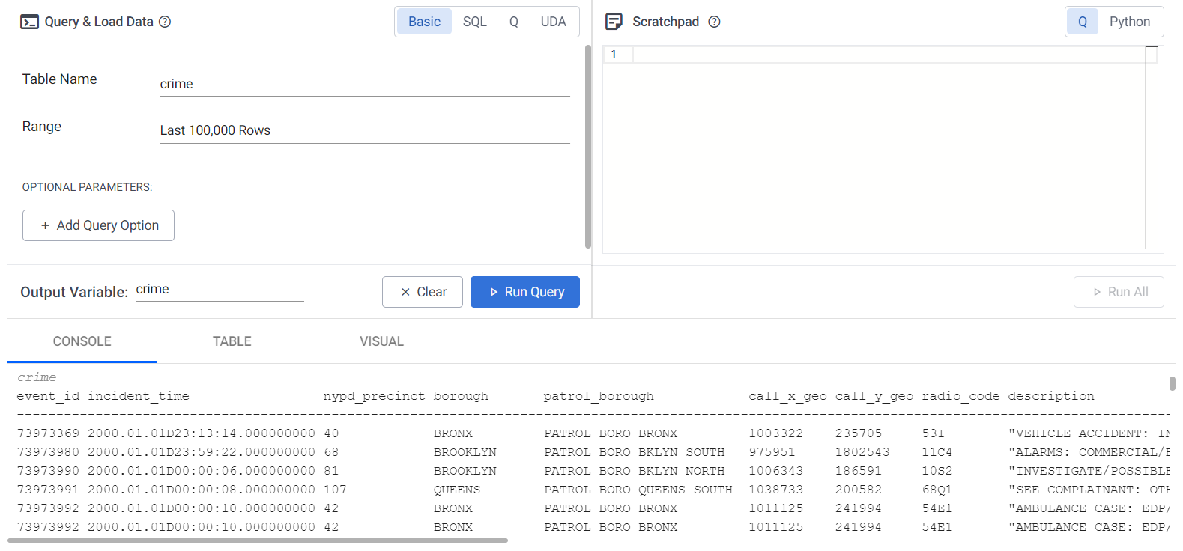Click the Scratchpad note icon

pyautogui.click(x=614, y=22)
